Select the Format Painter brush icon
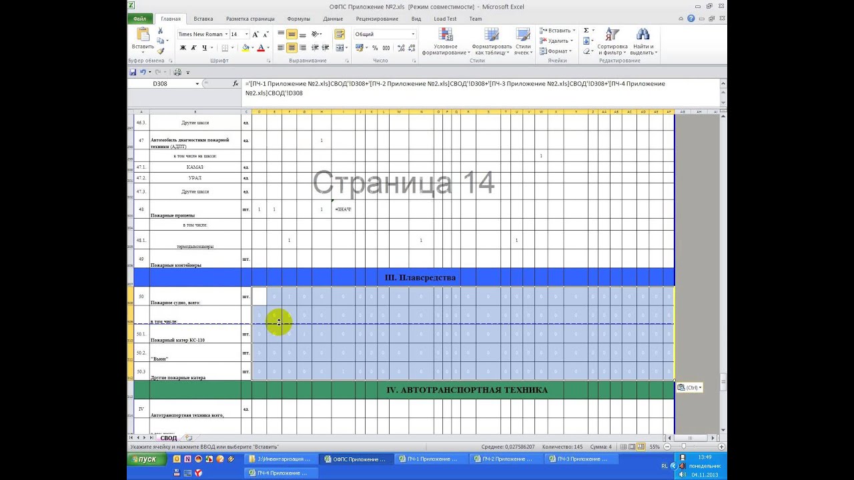This screenshot has height=480, width=854. pos(161,51)
